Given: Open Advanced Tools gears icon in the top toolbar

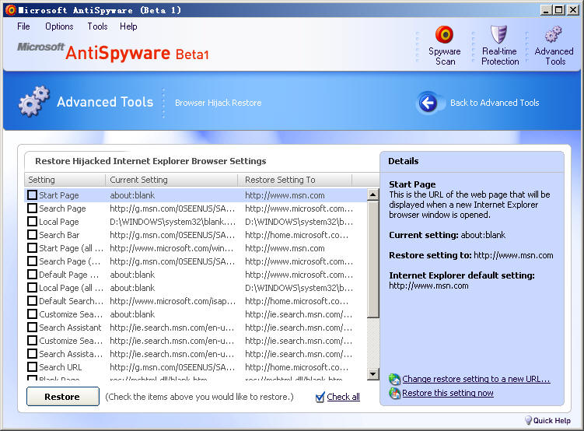Looking at the screenshot, I should 554,34.
